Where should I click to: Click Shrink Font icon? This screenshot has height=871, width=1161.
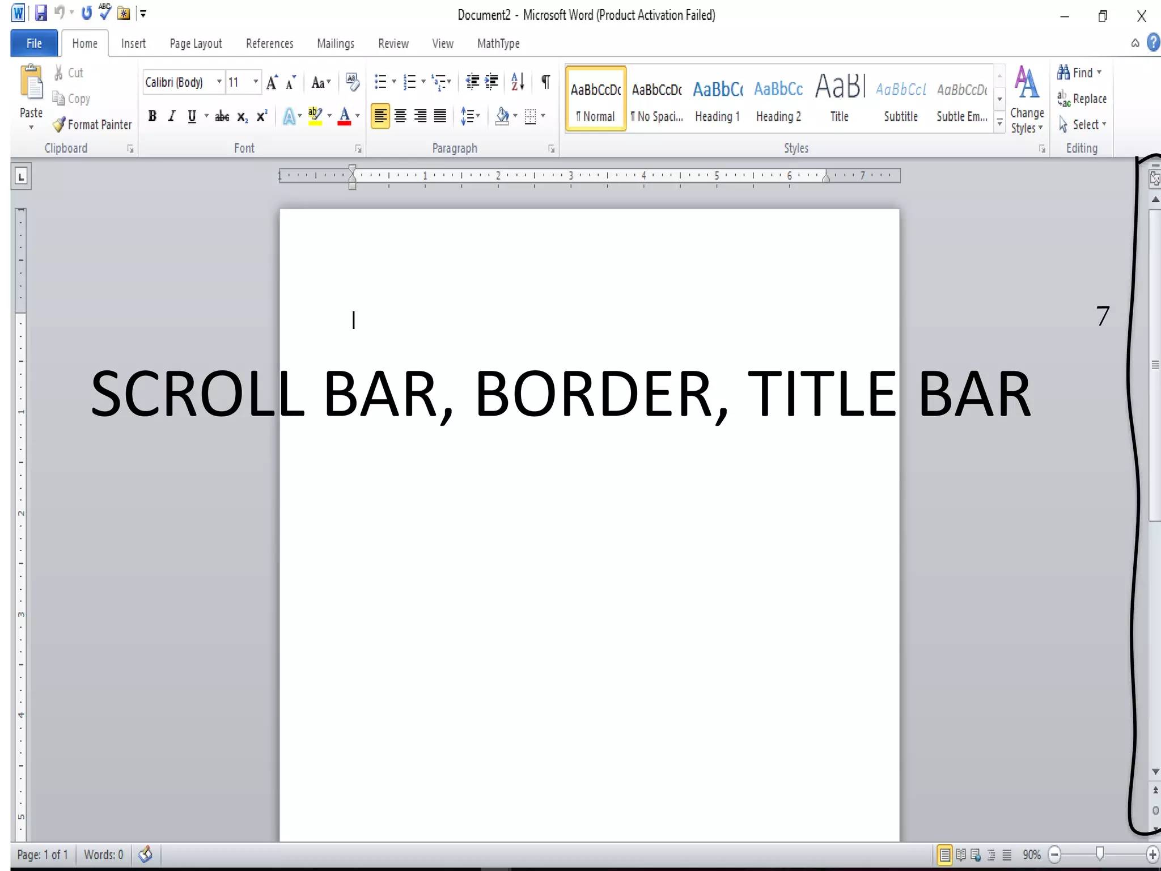click(x=291, y=83)
